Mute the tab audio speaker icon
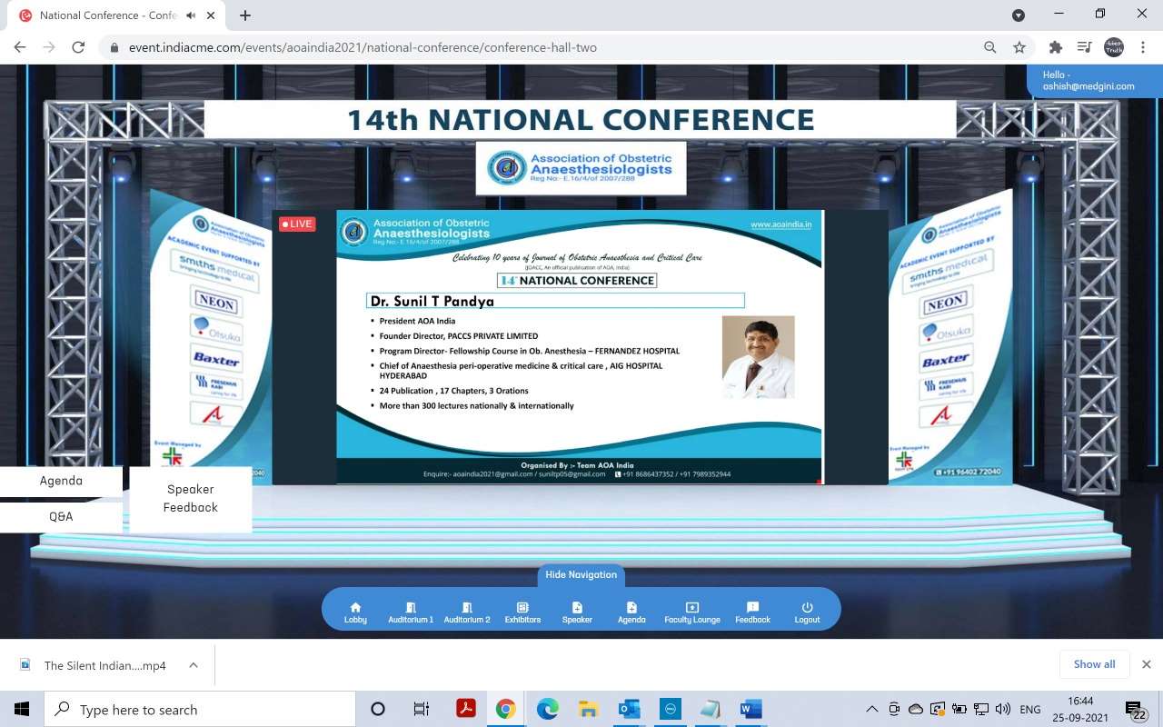This screenshot has height=727, width=1163. [191, 15]
